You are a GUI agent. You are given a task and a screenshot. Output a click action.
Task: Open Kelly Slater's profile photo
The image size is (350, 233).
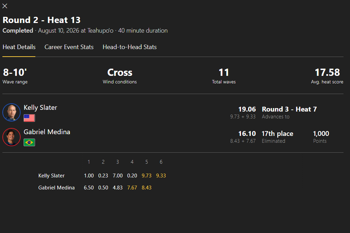[x=11, y=112]
